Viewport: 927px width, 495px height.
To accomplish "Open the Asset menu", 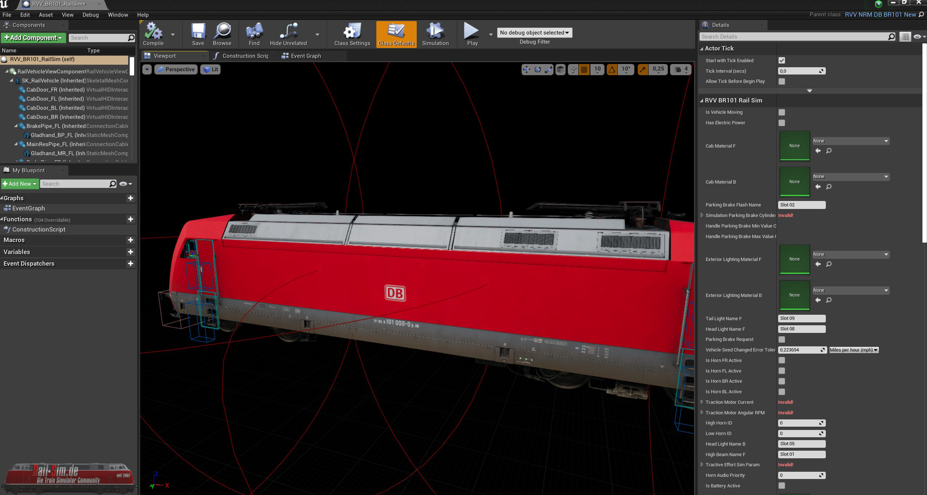I will 46,15.
